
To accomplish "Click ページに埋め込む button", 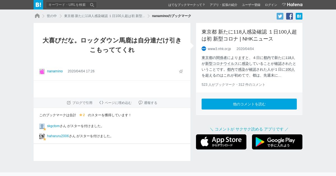I will click(x=115, y=103).
